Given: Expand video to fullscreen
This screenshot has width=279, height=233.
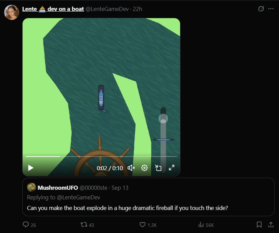Looking at the screenshot, I should click(x=172, y=168).
